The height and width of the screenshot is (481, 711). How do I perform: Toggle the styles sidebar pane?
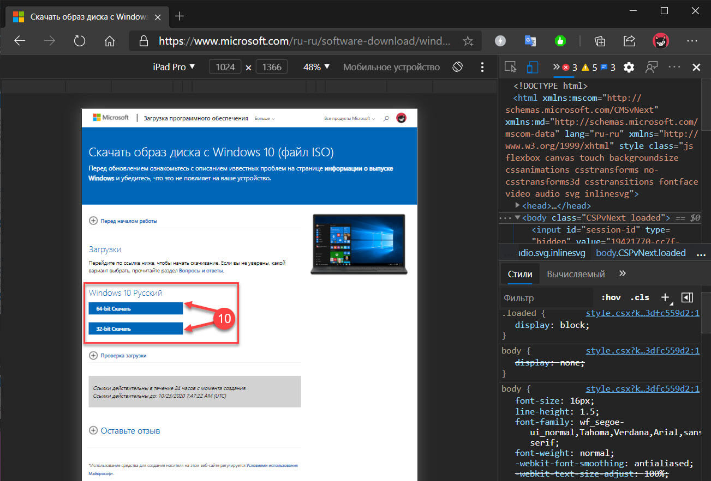point(688,297)
